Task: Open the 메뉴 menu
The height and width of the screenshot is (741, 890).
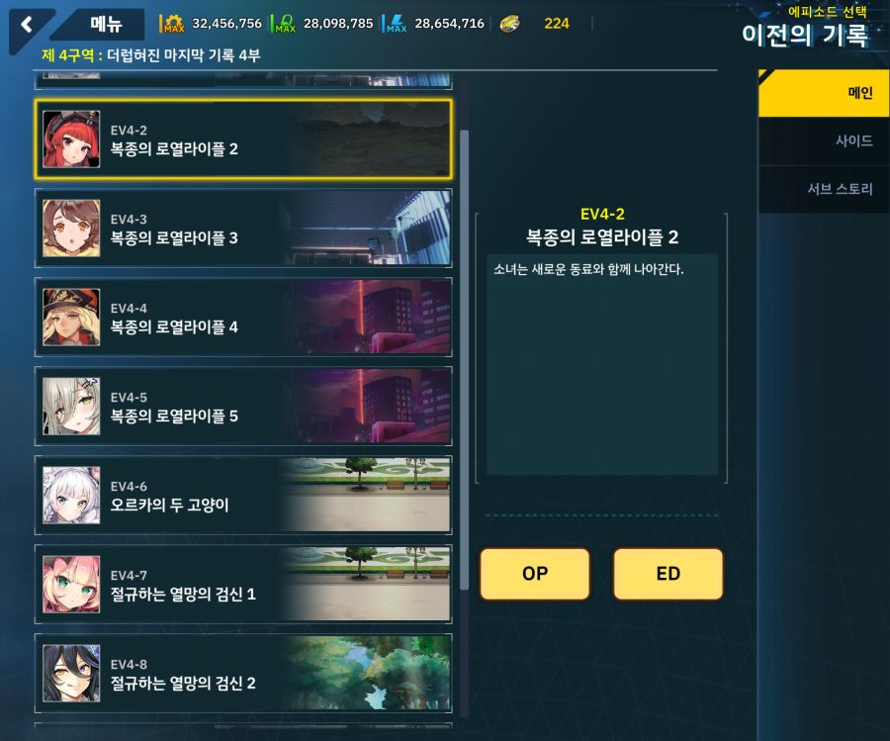Action: coord(106,24)
